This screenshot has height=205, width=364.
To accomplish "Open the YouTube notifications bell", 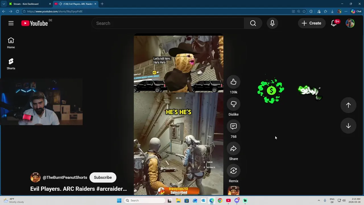I will 334,23.
